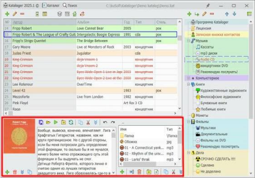This screenshot has height=178, width=255.
Task: Sort the table by the Альбом column header
Action: [99, 22]
